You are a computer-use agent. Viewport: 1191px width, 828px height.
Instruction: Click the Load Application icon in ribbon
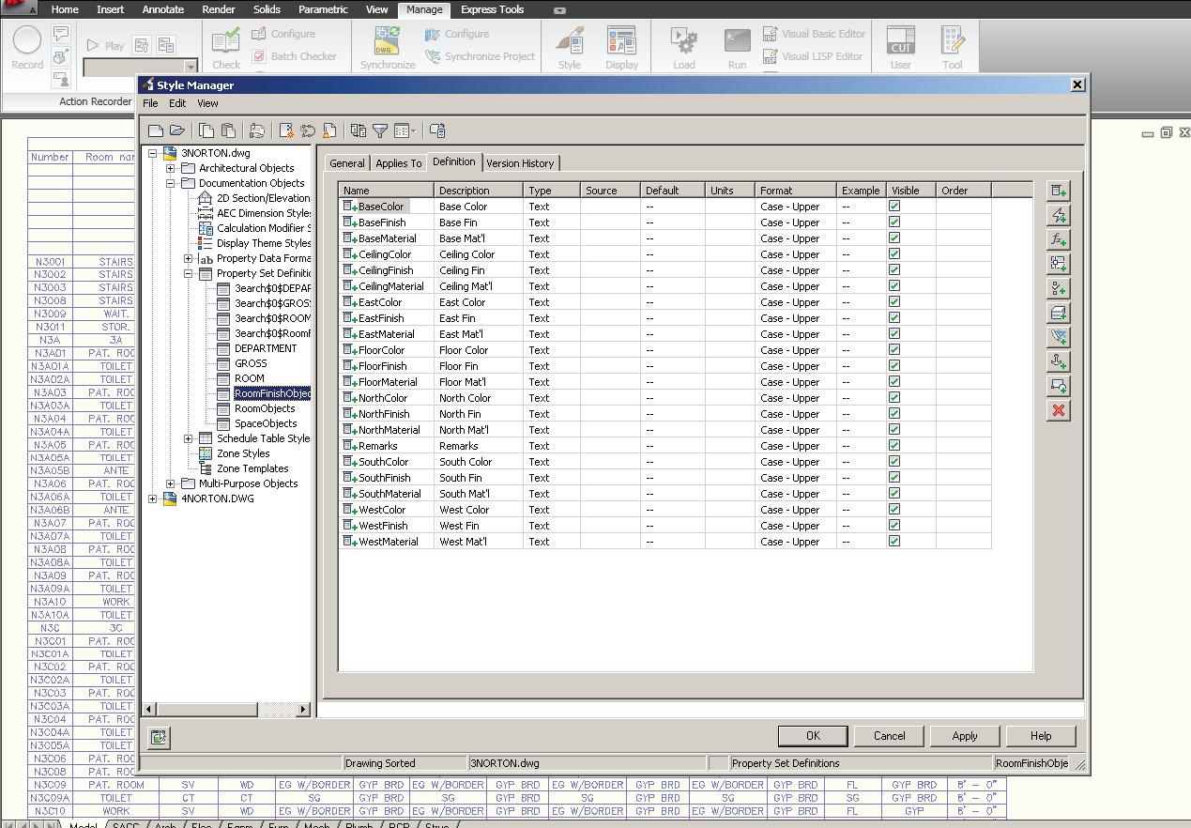tap(684, 48)
